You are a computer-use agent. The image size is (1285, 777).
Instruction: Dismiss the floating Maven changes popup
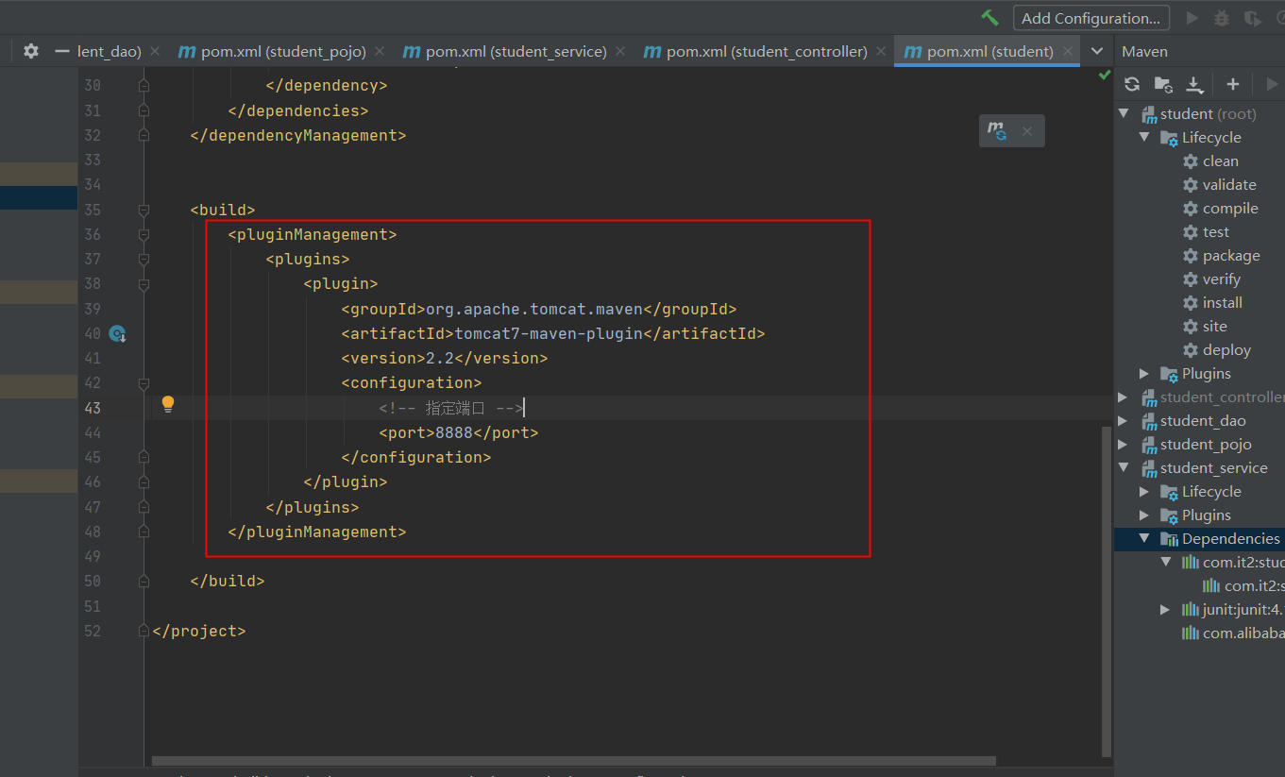point(1027,131)
